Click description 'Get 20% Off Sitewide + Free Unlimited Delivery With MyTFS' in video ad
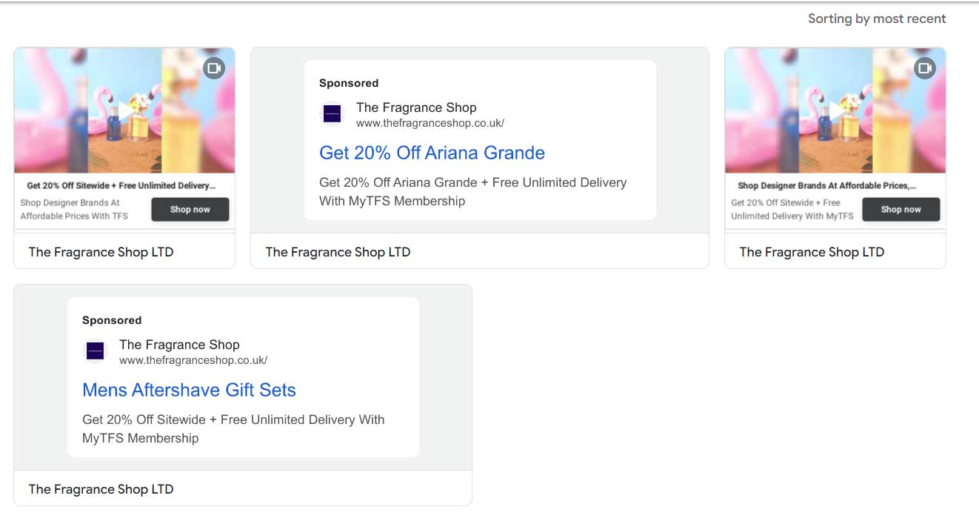 792,209
